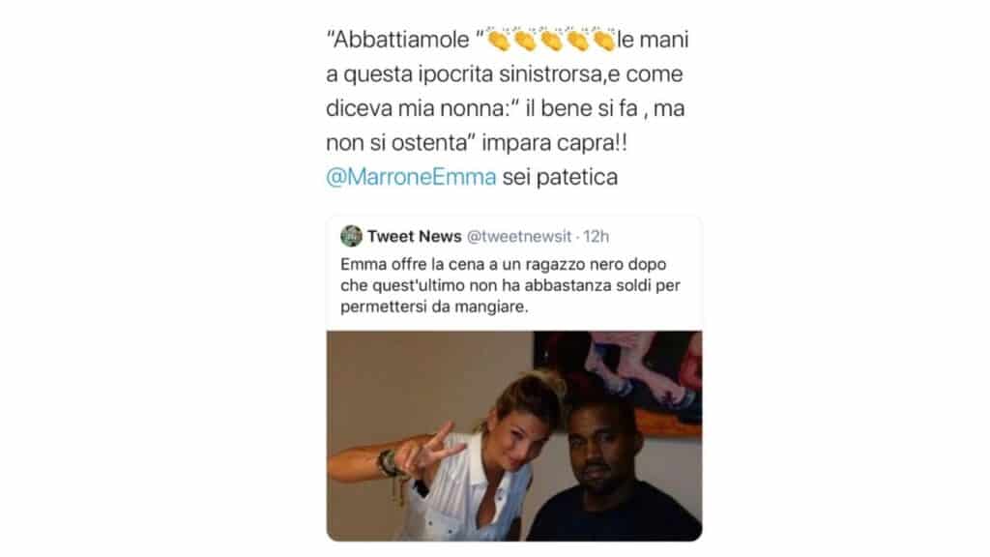The image size is (990, 557).
Task: Open the Tweet News account name
Action: [x=414, y=236]
